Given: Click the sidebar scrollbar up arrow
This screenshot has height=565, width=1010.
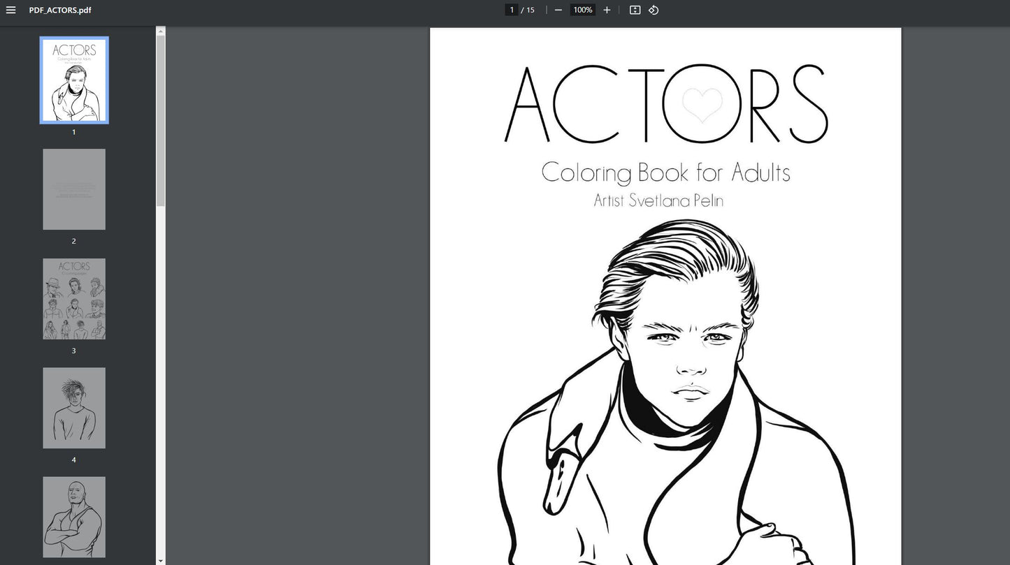Looking at the screenshot, I should (161, 31).
